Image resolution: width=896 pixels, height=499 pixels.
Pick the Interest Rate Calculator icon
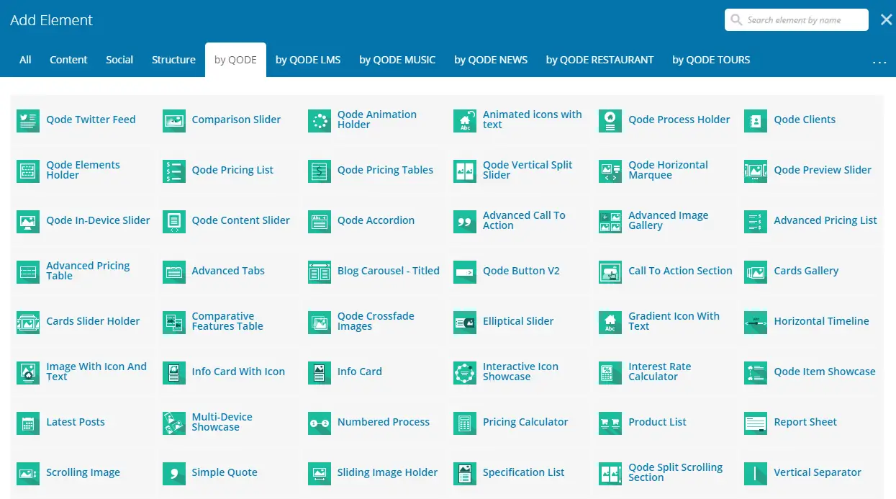point(610,372)
